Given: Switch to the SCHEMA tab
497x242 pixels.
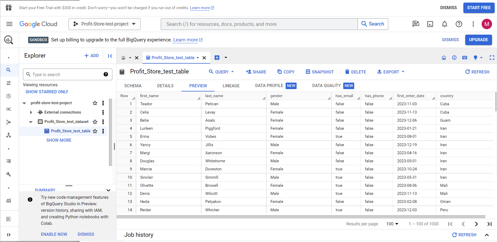Looking at the screenshot, I should tap(133, 86).
